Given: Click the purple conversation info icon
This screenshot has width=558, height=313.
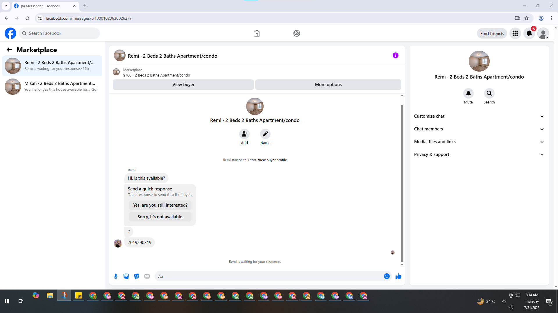Looking at the screenshot, I should (x=395, y=55).
